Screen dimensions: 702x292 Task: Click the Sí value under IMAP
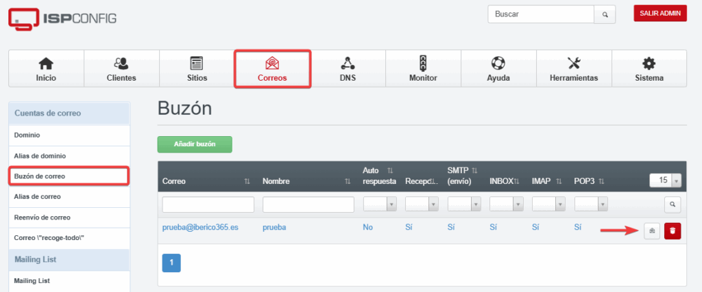(x=535, y=227)
